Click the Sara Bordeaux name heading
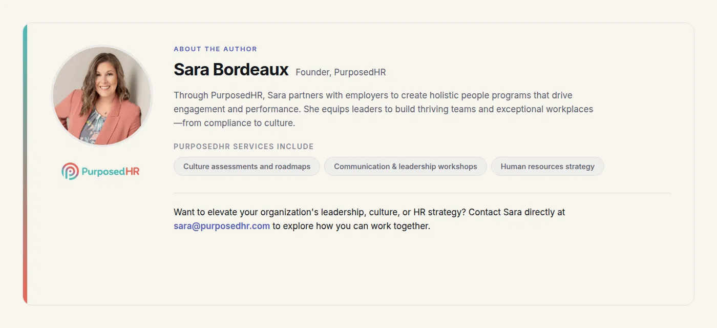 click(x=231, y=70)
